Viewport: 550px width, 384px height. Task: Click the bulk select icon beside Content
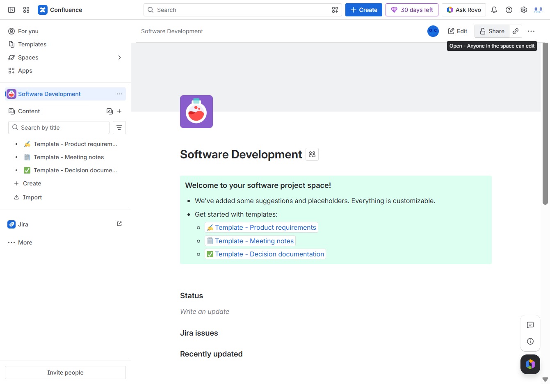110,111
